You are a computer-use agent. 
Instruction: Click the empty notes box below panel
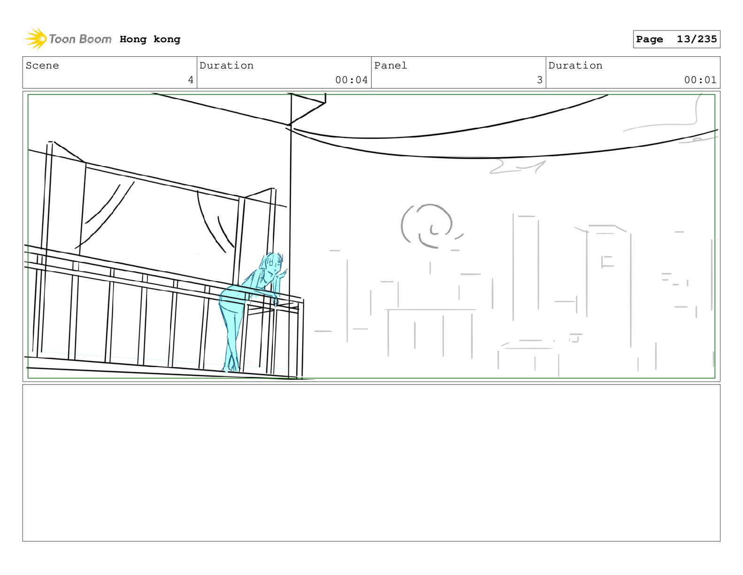(x=371, y=463)
